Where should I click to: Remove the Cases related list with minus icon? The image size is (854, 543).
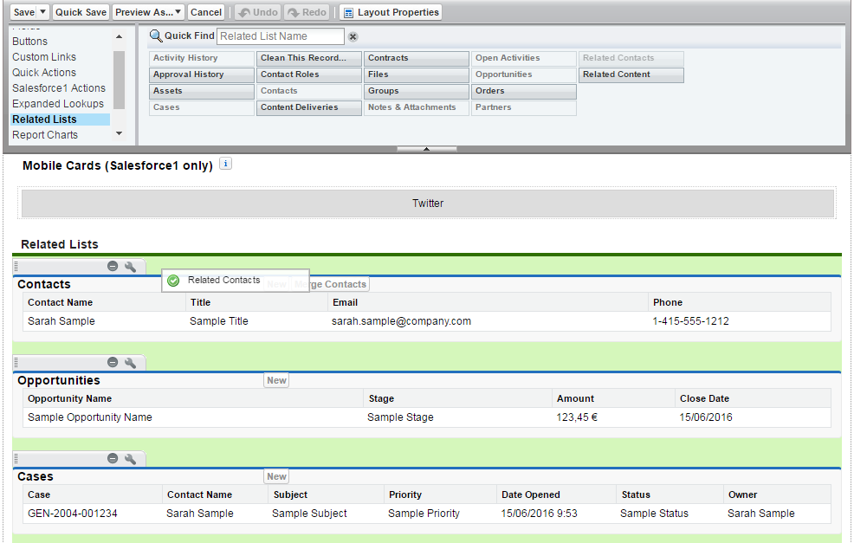click(113, 459)
